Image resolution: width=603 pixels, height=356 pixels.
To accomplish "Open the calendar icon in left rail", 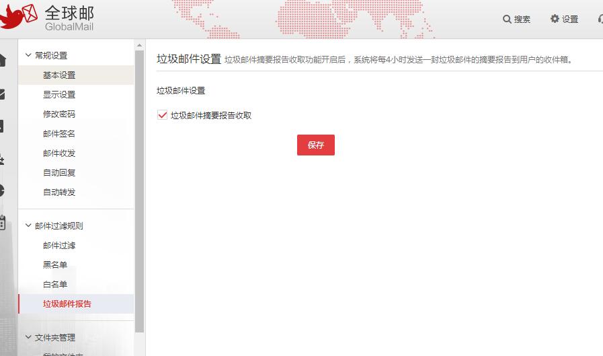I will 2,223.
